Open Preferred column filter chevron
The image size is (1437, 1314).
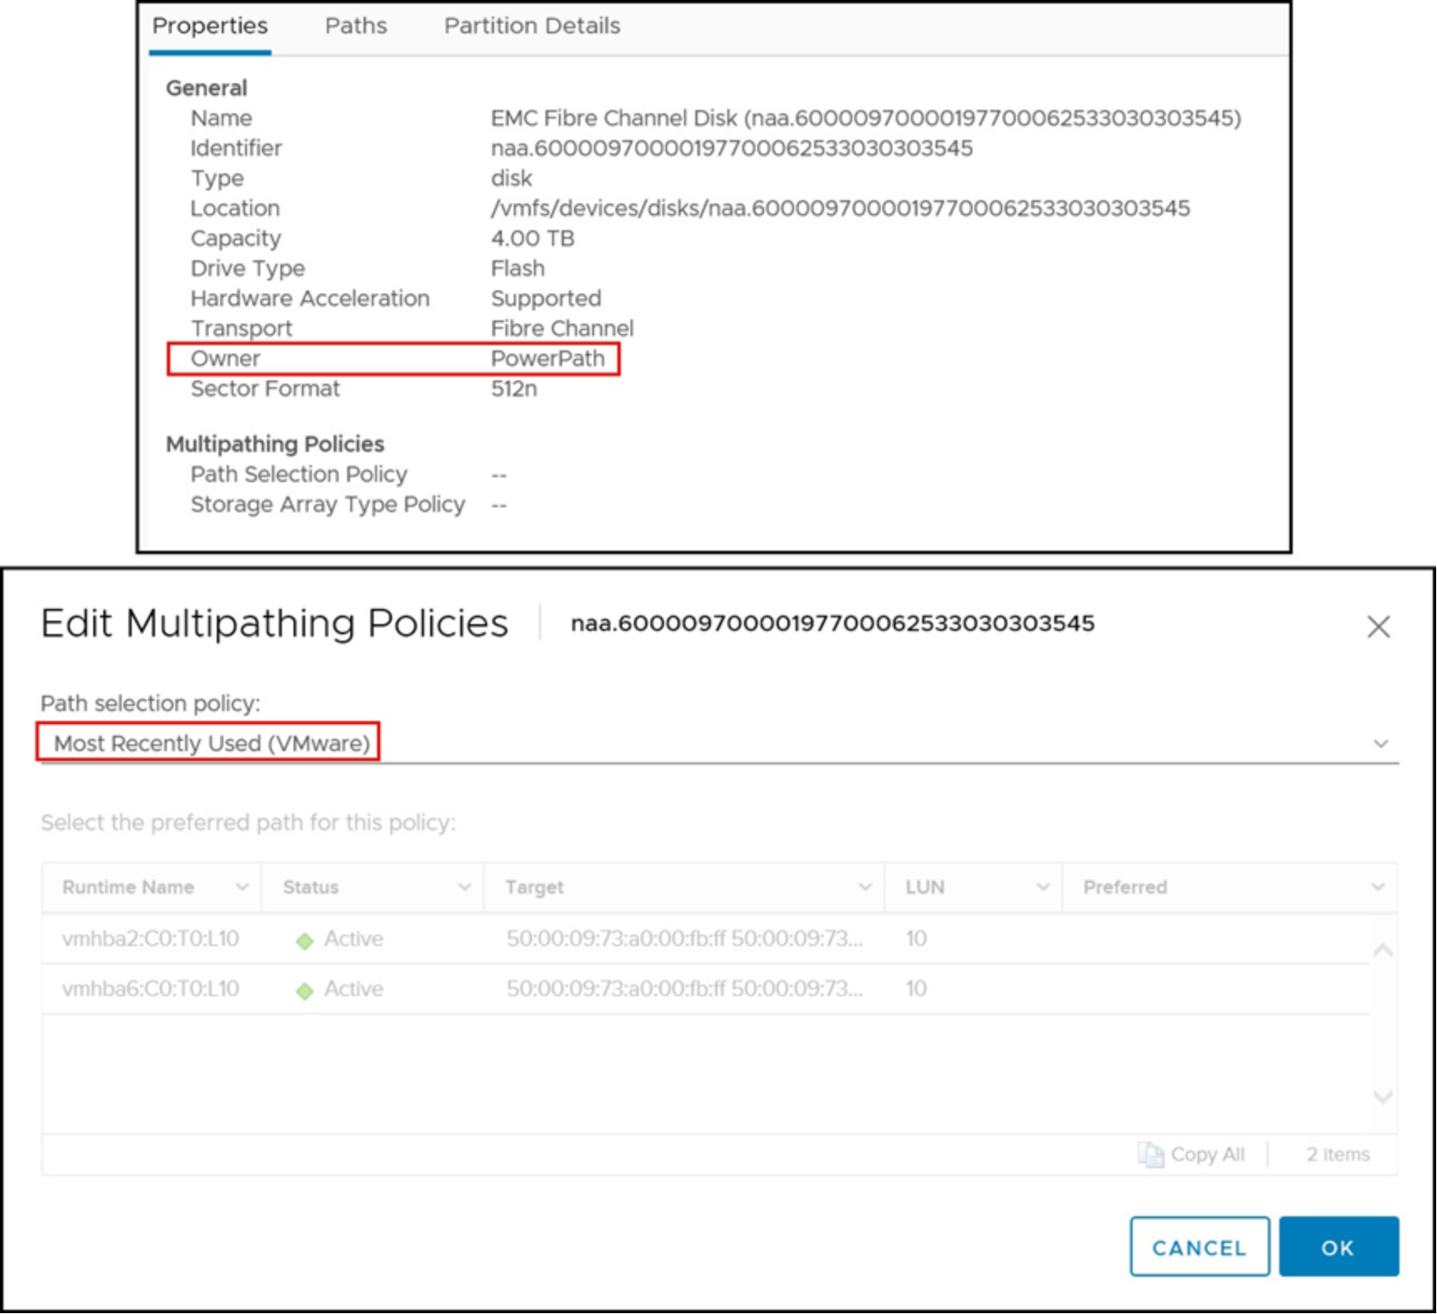(1378, 887)
